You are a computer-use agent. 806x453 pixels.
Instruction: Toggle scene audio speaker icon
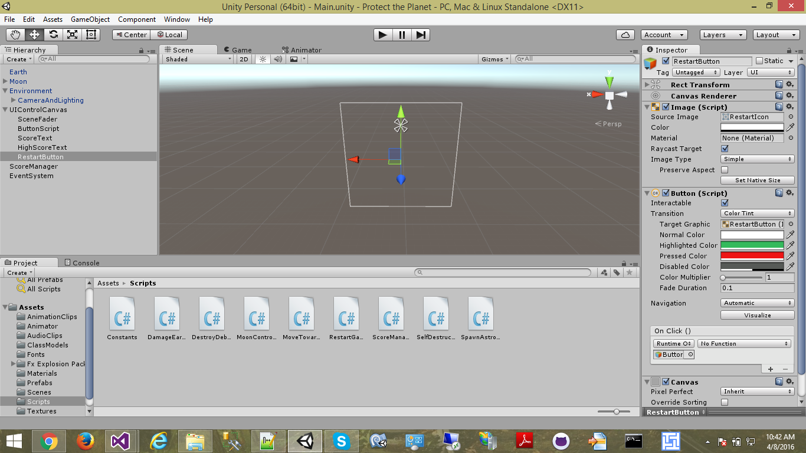coord(278,59)
